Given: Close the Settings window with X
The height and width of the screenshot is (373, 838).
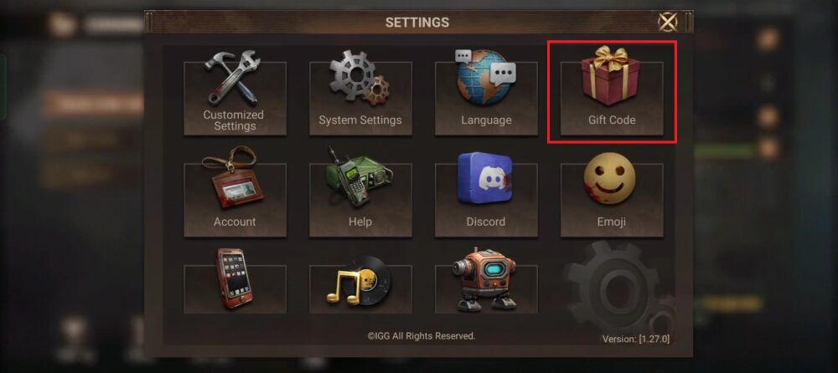Looking at the screenshot, I should [667, 22].
